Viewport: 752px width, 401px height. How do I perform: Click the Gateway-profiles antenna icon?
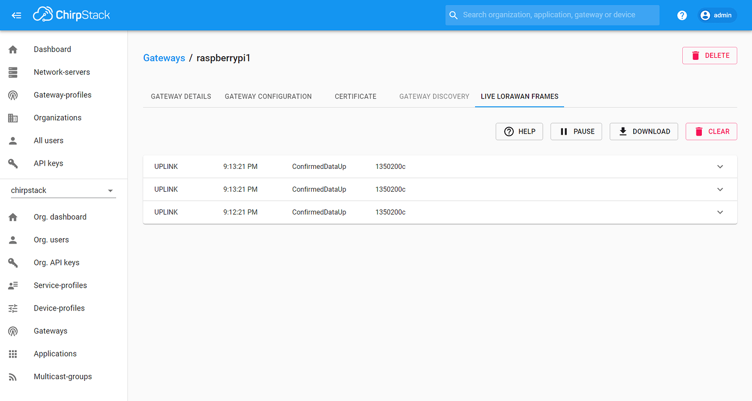tap(13, 95)
